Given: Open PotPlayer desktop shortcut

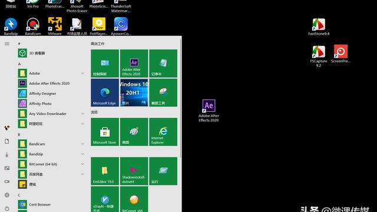Looking at the screenshot, I should pyautogui.click(x=99, y=26).
